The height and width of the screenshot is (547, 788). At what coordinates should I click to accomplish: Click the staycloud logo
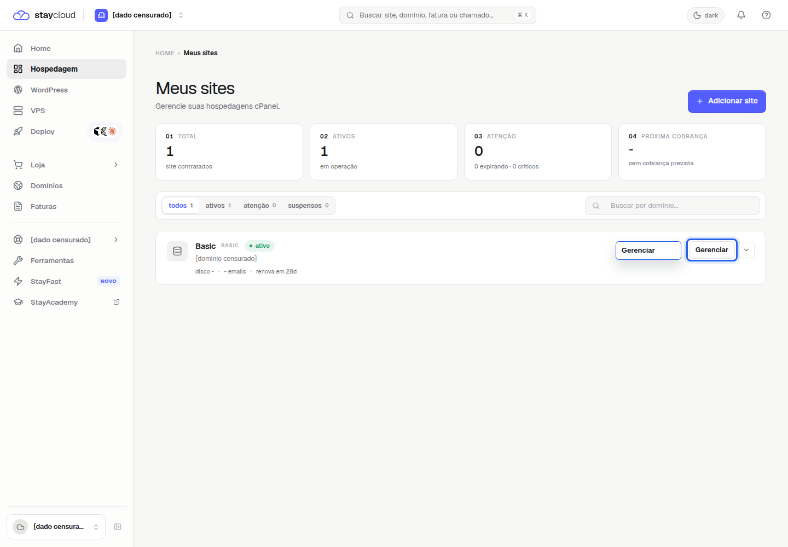coord(44,15)
